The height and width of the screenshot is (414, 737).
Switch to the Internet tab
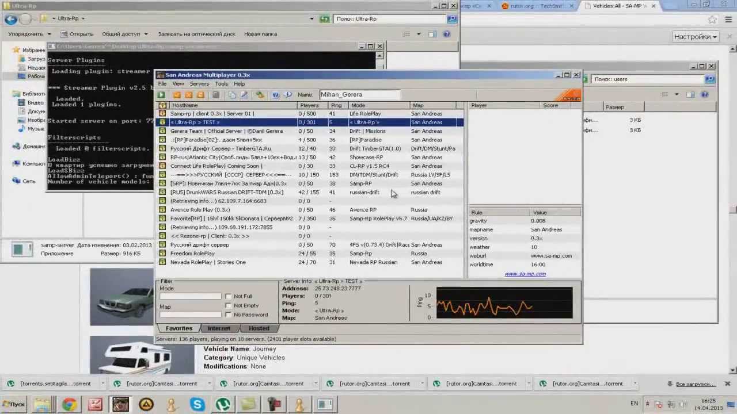[219, 328]
